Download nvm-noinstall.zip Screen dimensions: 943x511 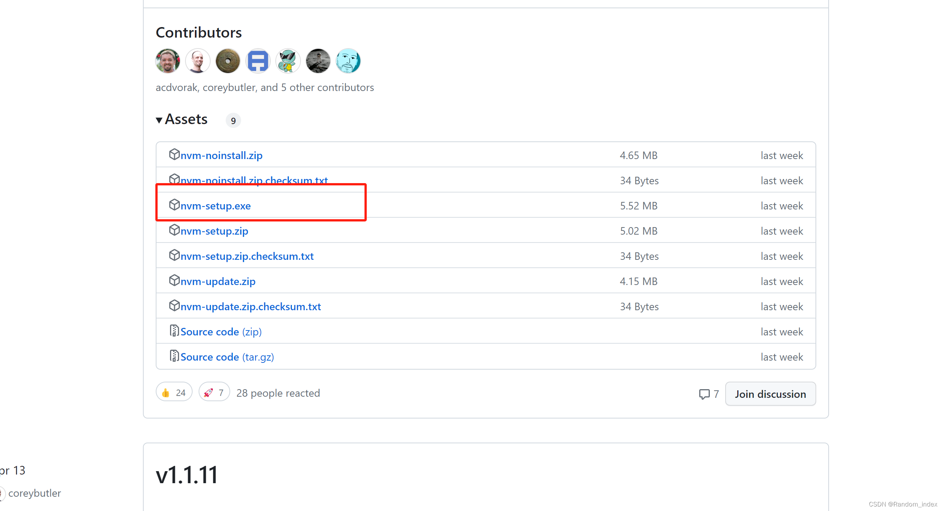(221, 155)
